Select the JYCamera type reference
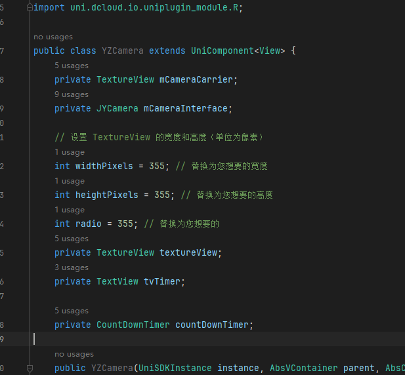The image size is (405, 375). pyautogui.click(x=117, y=109)
